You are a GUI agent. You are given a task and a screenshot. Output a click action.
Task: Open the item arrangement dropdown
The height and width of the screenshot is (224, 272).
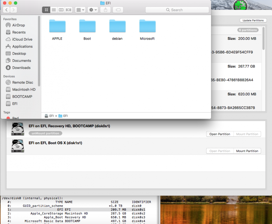click(80, 10)
